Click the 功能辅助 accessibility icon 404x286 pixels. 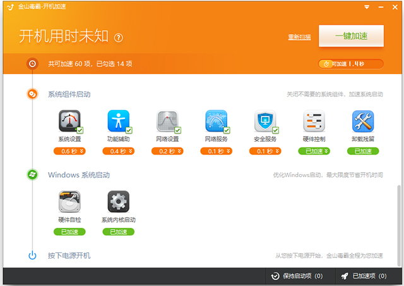[x=118, y=121]
